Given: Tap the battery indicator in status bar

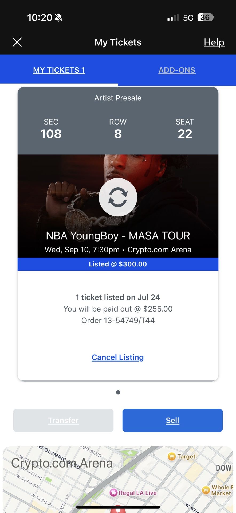Looking at the screenshot, I should 205,18.
